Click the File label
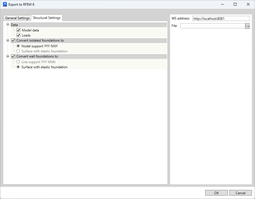 pyautogui.click(x=174, y=26)
